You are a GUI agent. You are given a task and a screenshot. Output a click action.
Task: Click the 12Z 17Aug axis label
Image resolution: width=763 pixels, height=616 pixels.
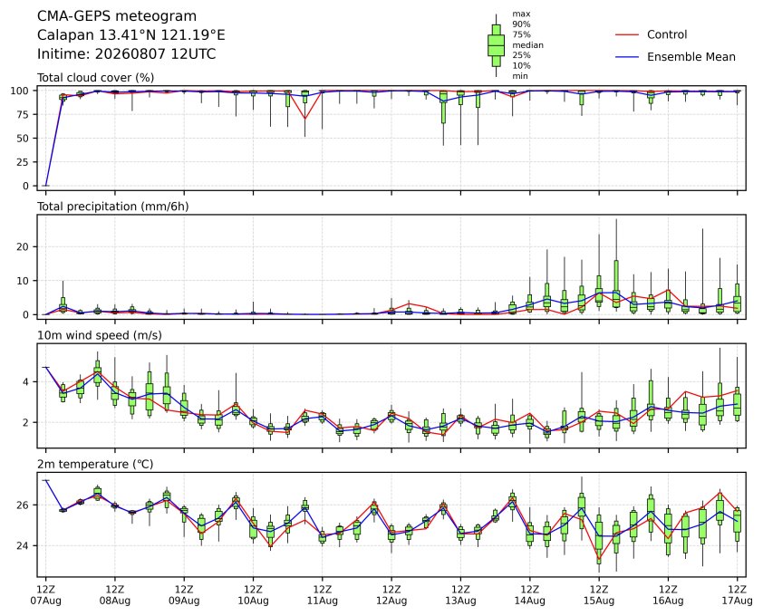[737, 595]
